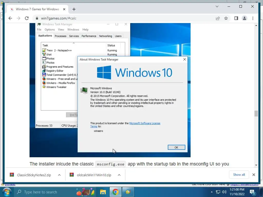Close the Windows 7 Games tab
The image size is (263, 197).
(x=64, y=9)
